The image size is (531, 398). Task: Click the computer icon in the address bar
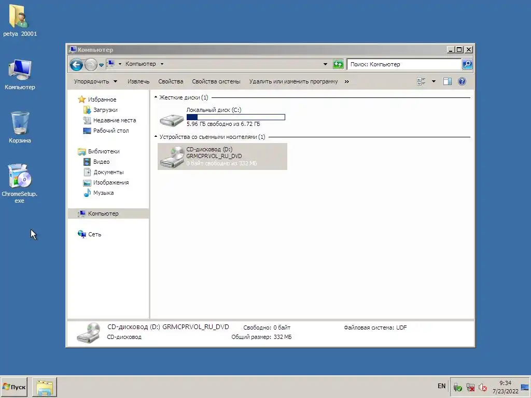pos(111,64)
